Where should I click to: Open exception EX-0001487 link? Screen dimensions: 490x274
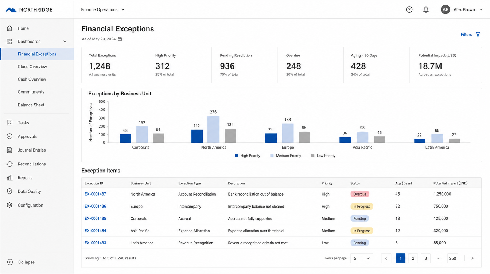(95, 194)
